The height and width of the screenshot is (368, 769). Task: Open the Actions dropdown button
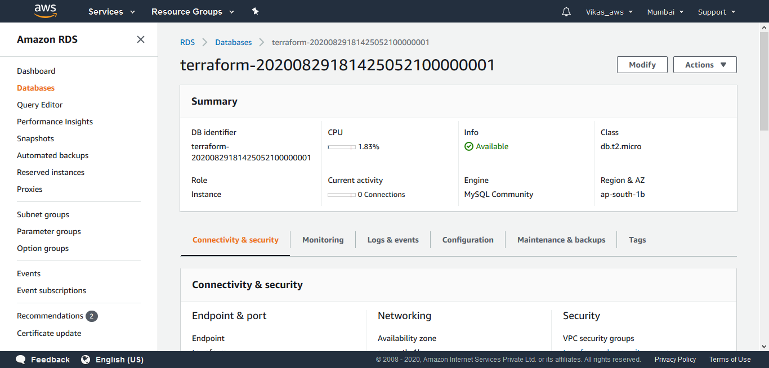tap(705, 65)
